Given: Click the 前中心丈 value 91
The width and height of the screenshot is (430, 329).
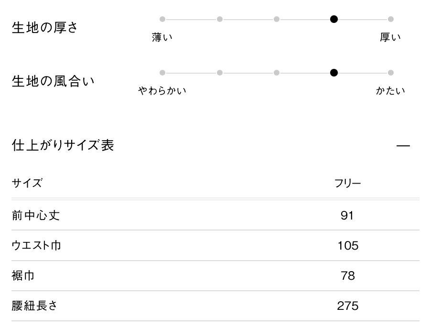Looking at the screenshot, I should 347,216.
